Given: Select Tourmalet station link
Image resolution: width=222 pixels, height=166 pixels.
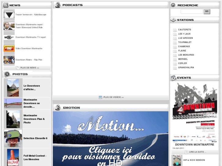Looking at the screenshot, I should pyautogui.click(x=185, y=42).
